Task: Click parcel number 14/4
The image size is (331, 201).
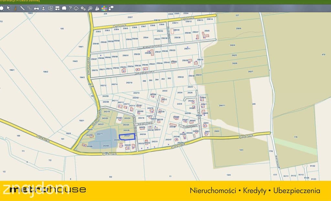Action: point(229,175)
